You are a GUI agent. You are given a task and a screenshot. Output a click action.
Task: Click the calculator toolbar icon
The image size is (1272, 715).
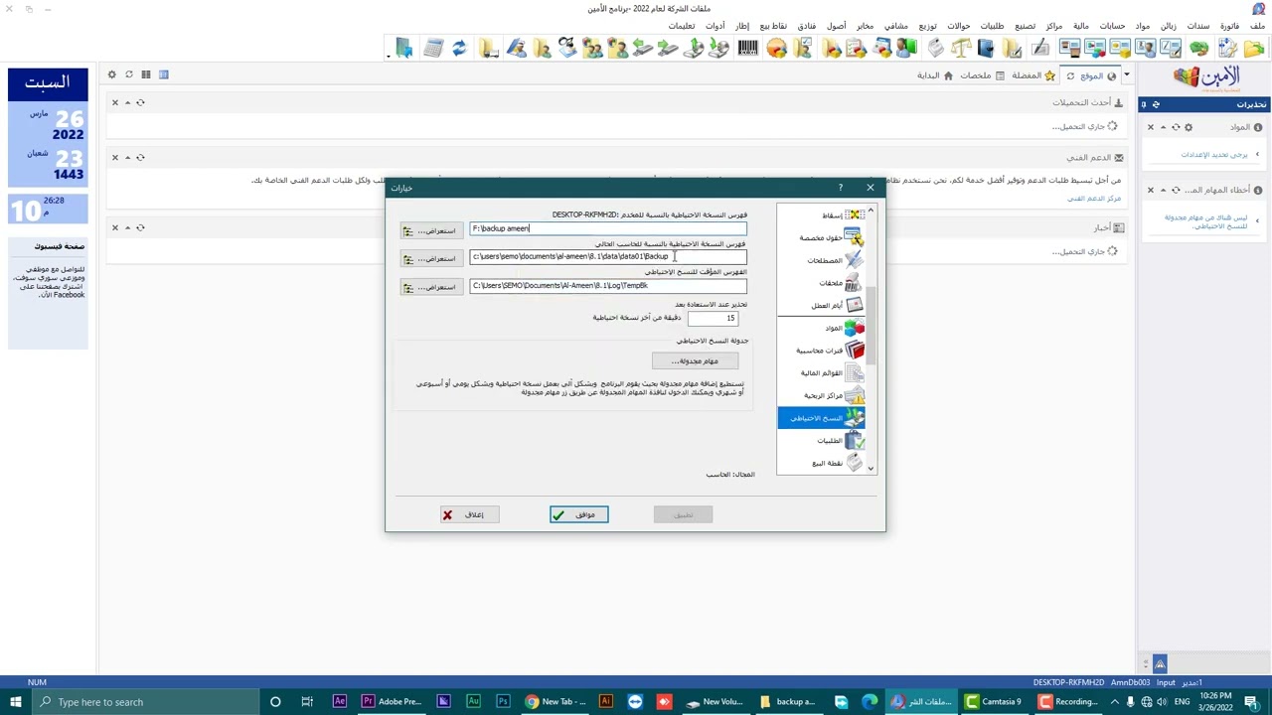pyautogui.click(x=433, y=48)
